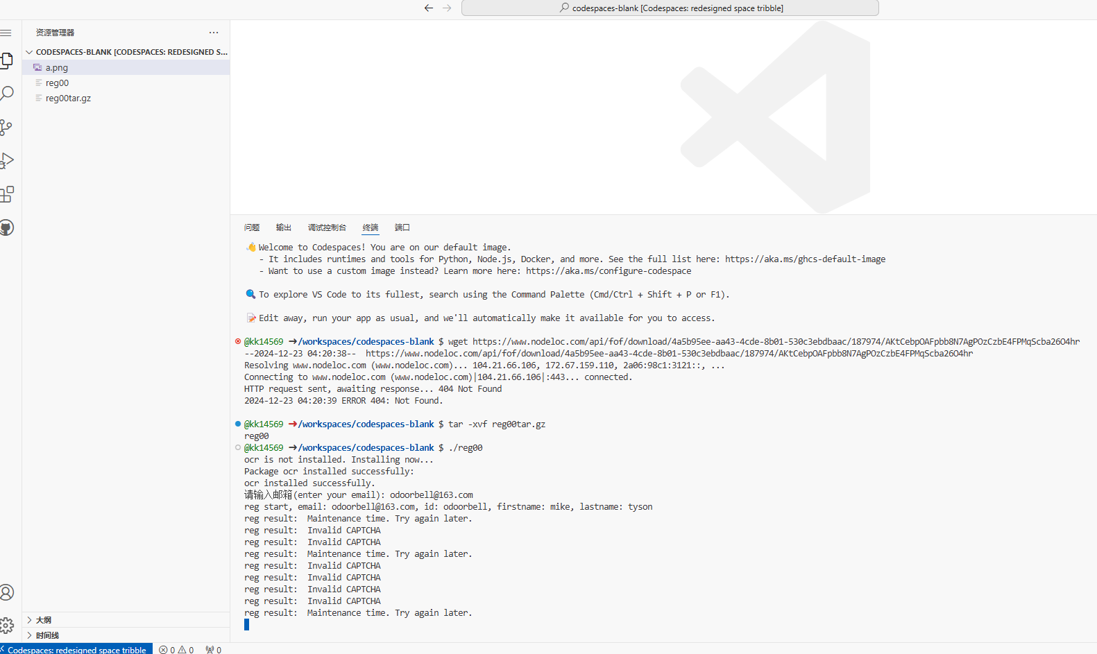1097x654 pixels.
Task: Click the blue command marker beside tar command
Action: tap(238, 424)
